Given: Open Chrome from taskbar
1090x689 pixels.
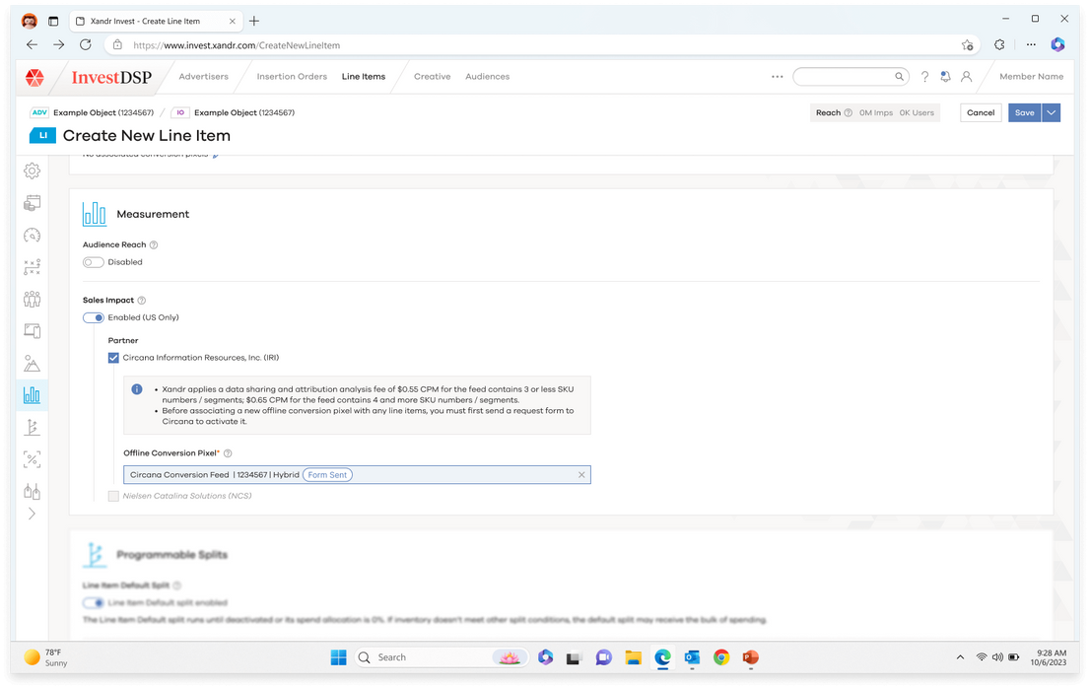Looking at the screenshot, I should (721, 657).
